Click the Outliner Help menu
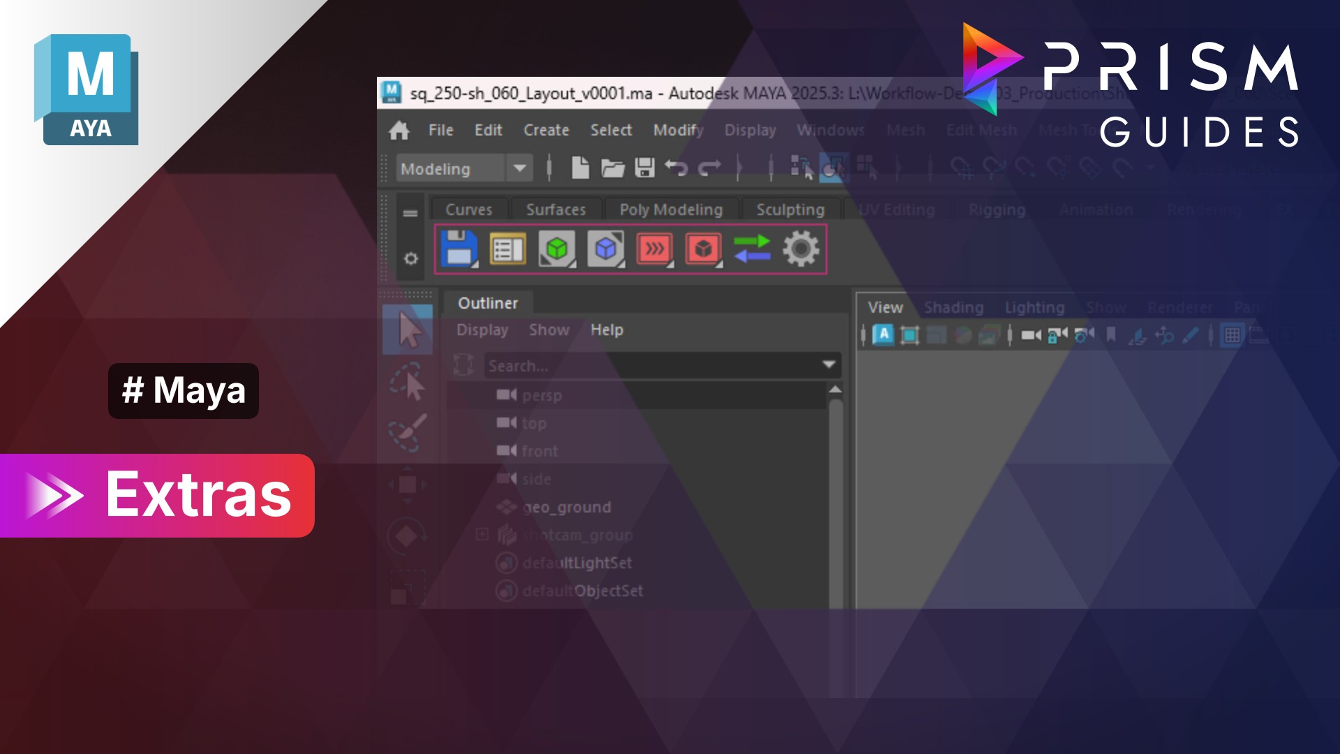 pos(606,330)
